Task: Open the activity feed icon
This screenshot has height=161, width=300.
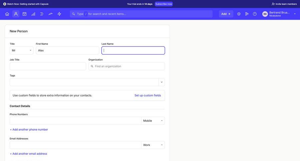Action: click(247, 14)
